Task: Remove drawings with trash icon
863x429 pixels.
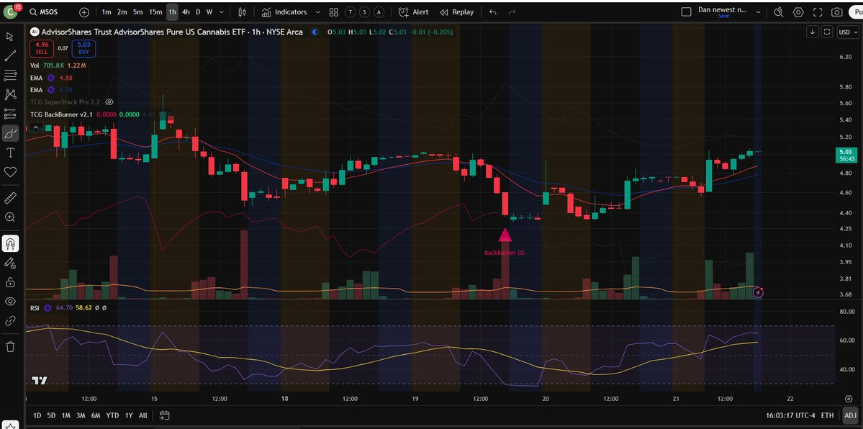Action: (10, 346)
